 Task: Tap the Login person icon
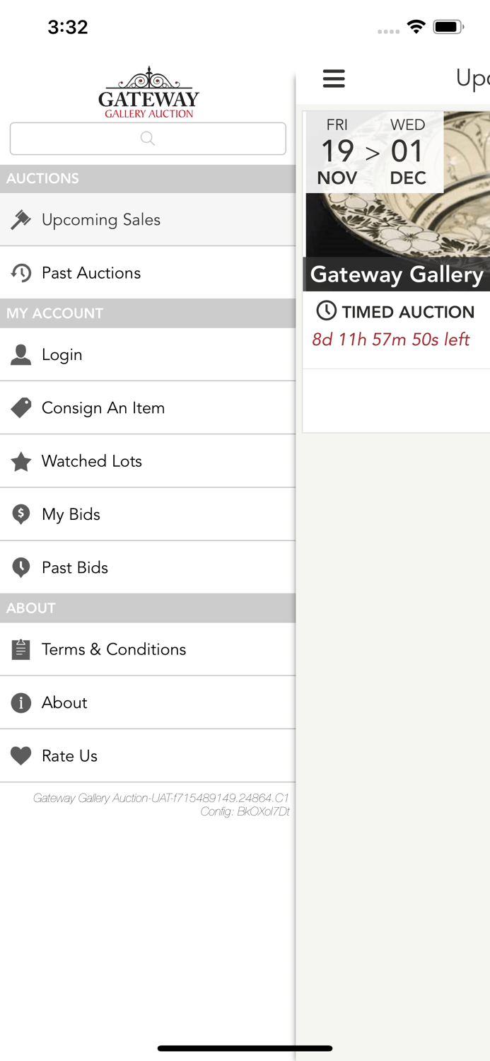(22, 354)
